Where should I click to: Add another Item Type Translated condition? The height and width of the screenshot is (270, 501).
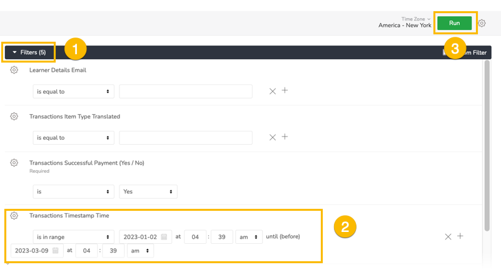pos(285,137)
